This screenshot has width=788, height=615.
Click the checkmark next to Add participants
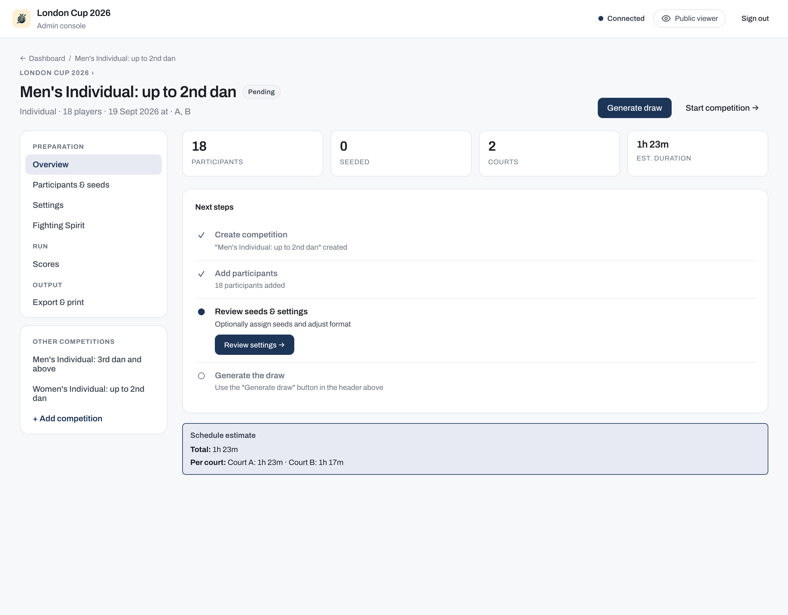tap(201, 274)
